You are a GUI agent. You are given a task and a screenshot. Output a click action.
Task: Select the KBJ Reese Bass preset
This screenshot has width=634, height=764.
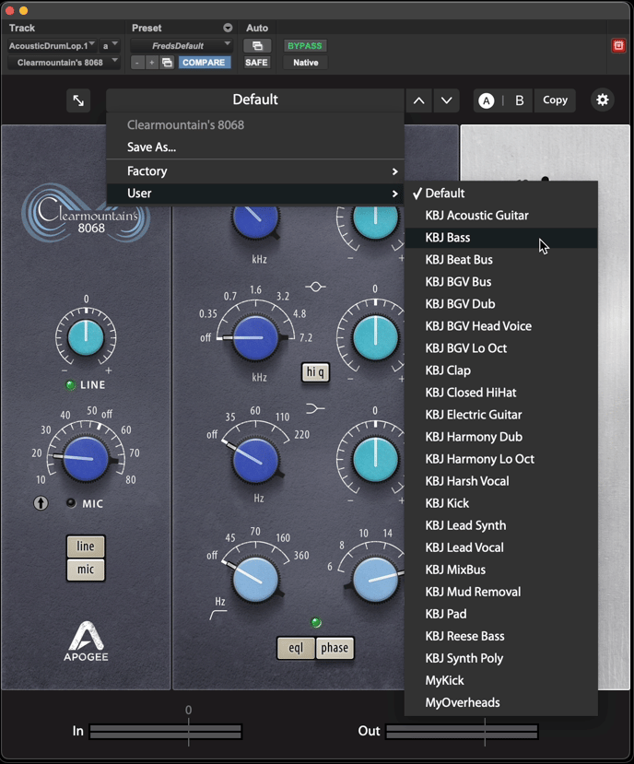[501, 636]
